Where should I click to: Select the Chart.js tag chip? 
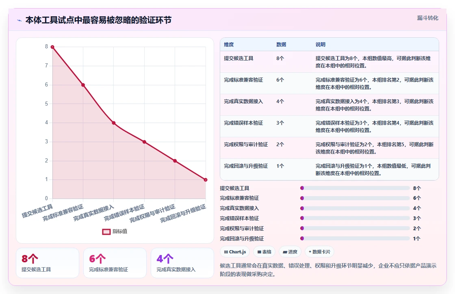click(235, 252)
